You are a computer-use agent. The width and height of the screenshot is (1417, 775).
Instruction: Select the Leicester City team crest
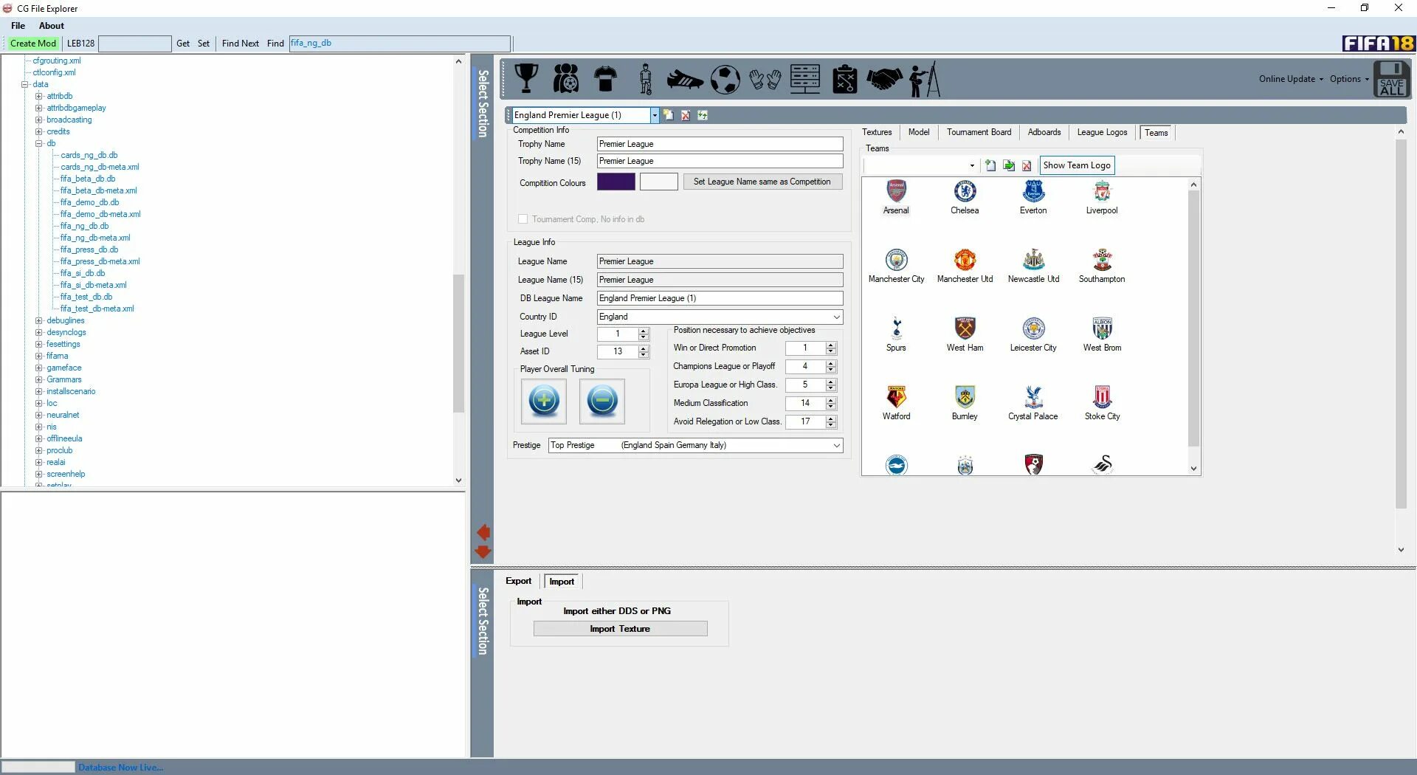click(x=1033, y=328)
